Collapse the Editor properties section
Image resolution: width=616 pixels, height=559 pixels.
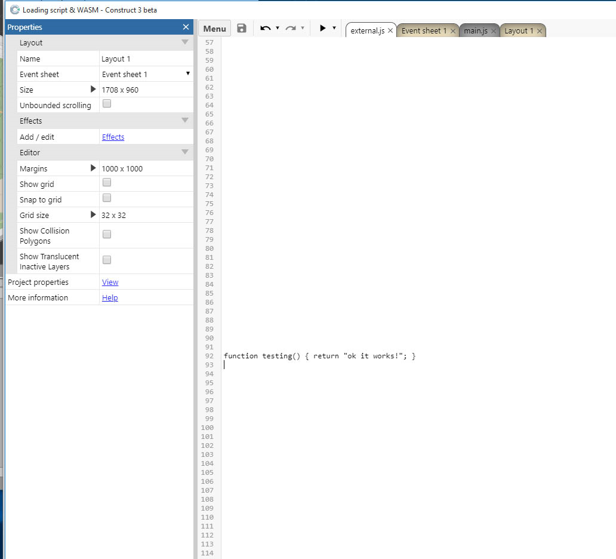click(184, 152)
